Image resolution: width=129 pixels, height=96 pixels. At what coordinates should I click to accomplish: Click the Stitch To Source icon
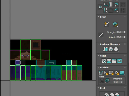tap(114, 61)
